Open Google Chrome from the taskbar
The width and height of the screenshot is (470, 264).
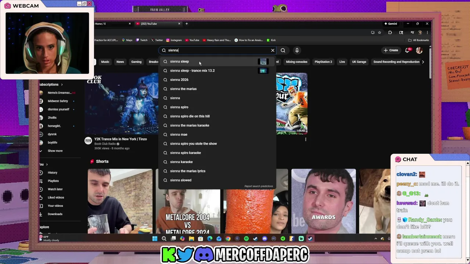[228, 239]
